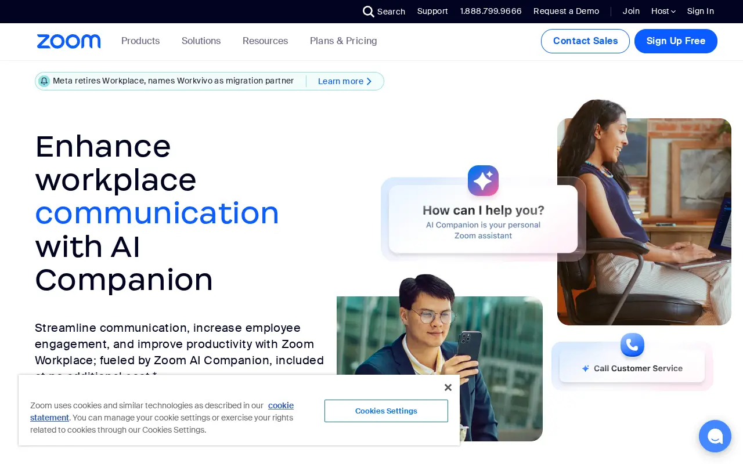Expand the Host dropdown
Screen dimensions: 743x464
click(663, 11)
